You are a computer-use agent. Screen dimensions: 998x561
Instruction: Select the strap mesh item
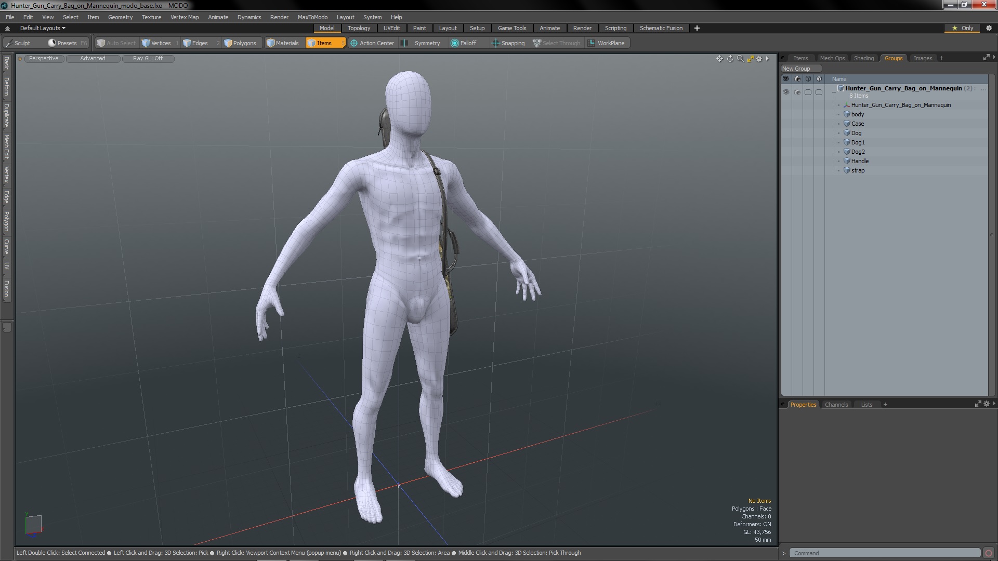pos(858,170)
